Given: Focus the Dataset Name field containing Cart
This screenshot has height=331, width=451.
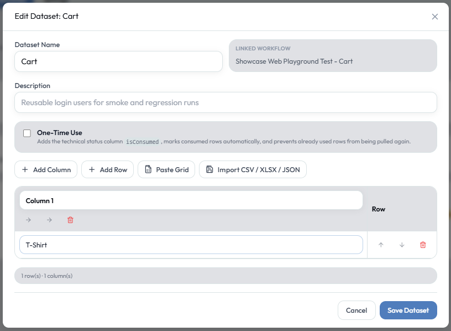Looking at the screenshot, I should pos(118,61).
